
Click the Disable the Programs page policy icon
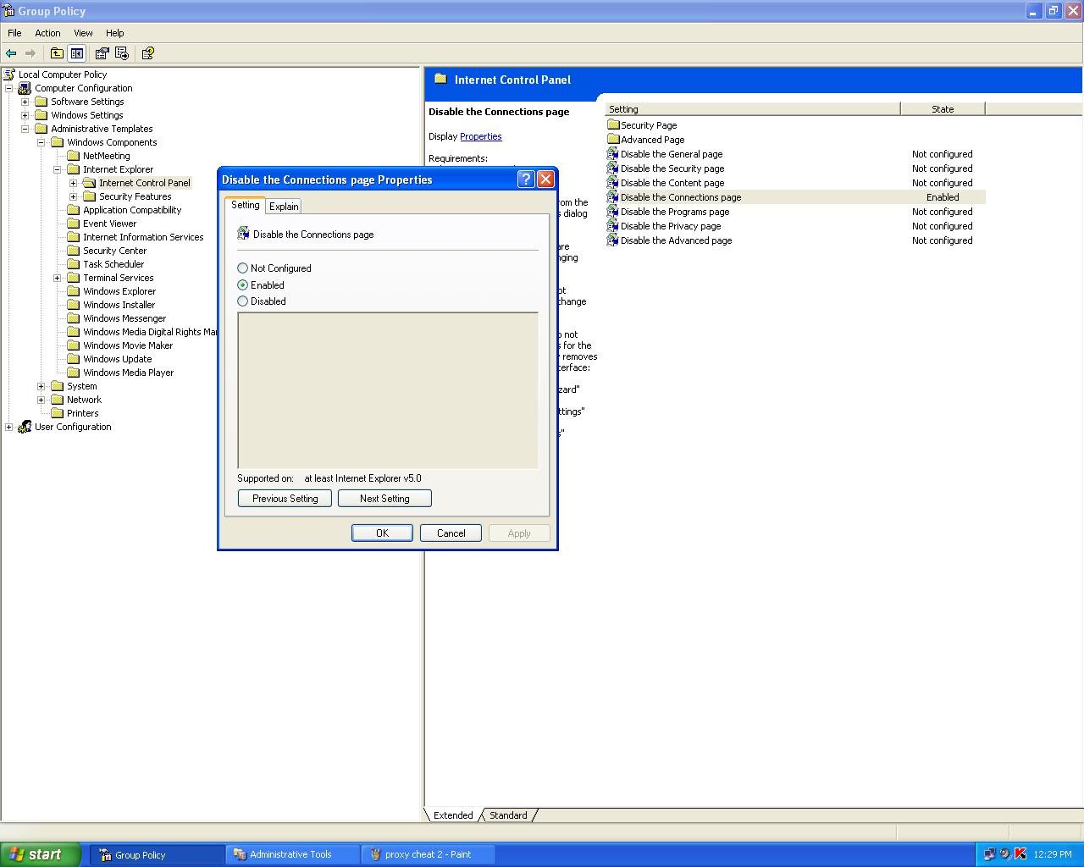(x=613, y=212)
